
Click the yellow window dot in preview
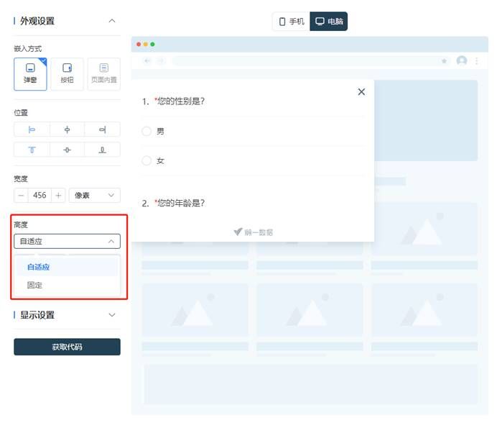click(146, 44)
